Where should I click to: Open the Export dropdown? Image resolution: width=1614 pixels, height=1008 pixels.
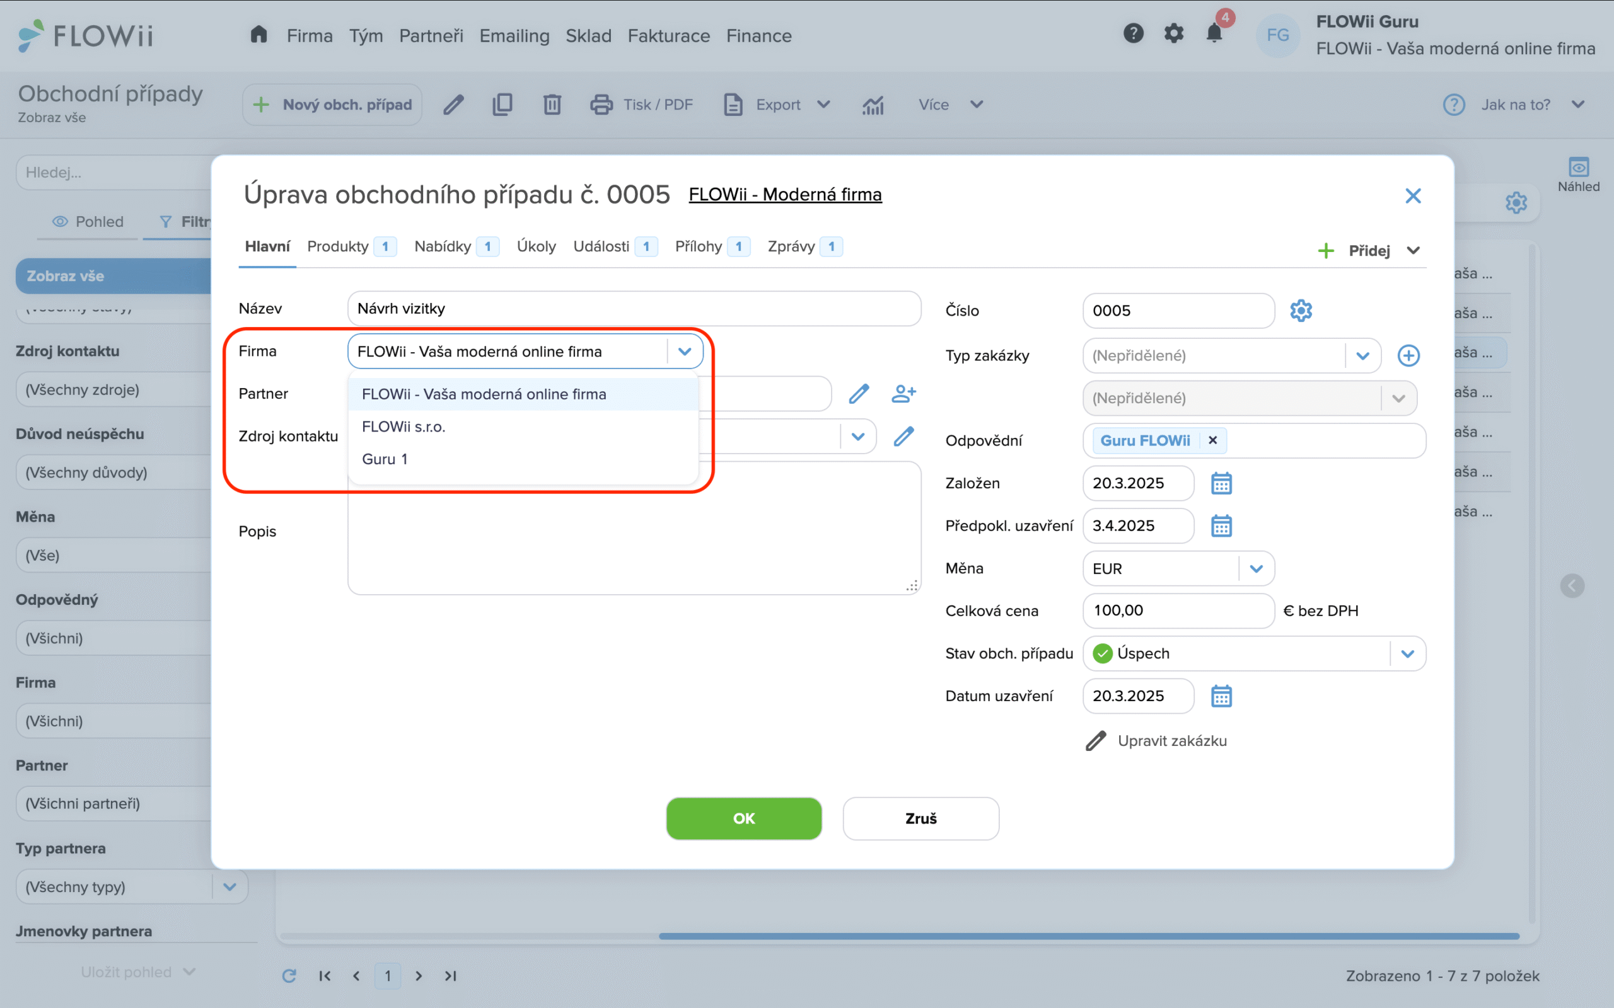click(x=777, y=105)
